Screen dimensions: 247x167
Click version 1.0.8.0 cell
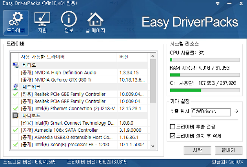(126, 123)
